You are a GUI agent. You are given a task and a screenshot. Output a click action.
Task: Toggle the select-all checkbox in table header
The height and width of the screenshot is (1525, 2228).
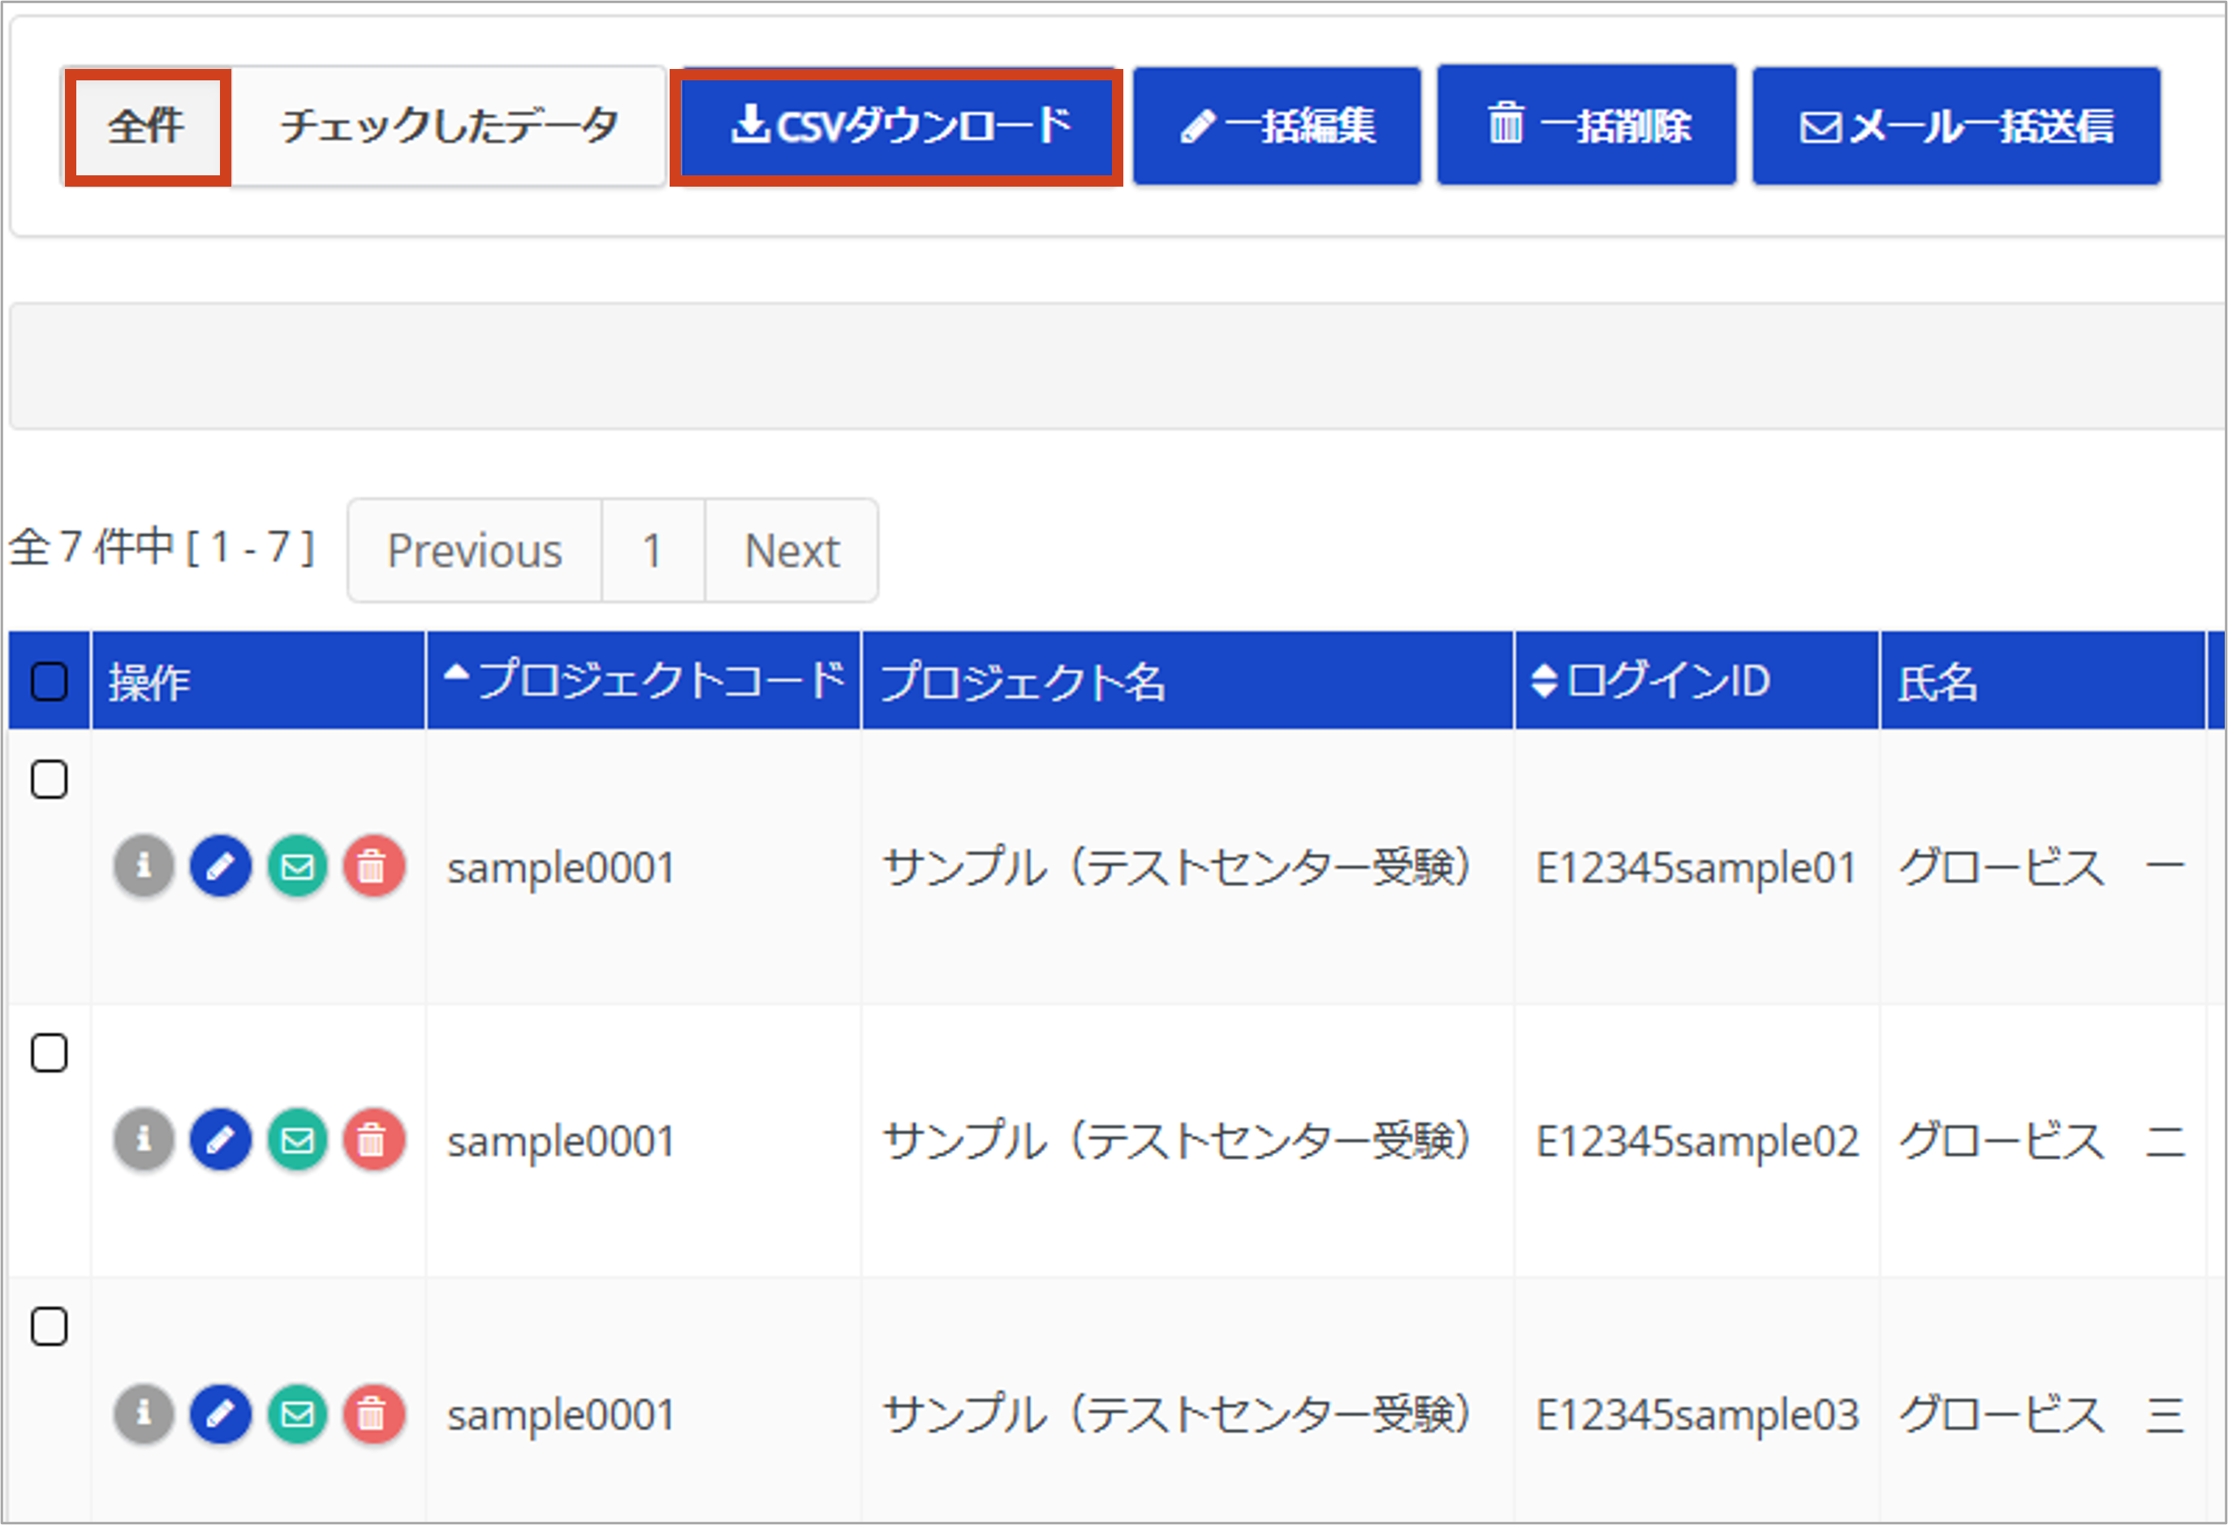pos(49,682)
